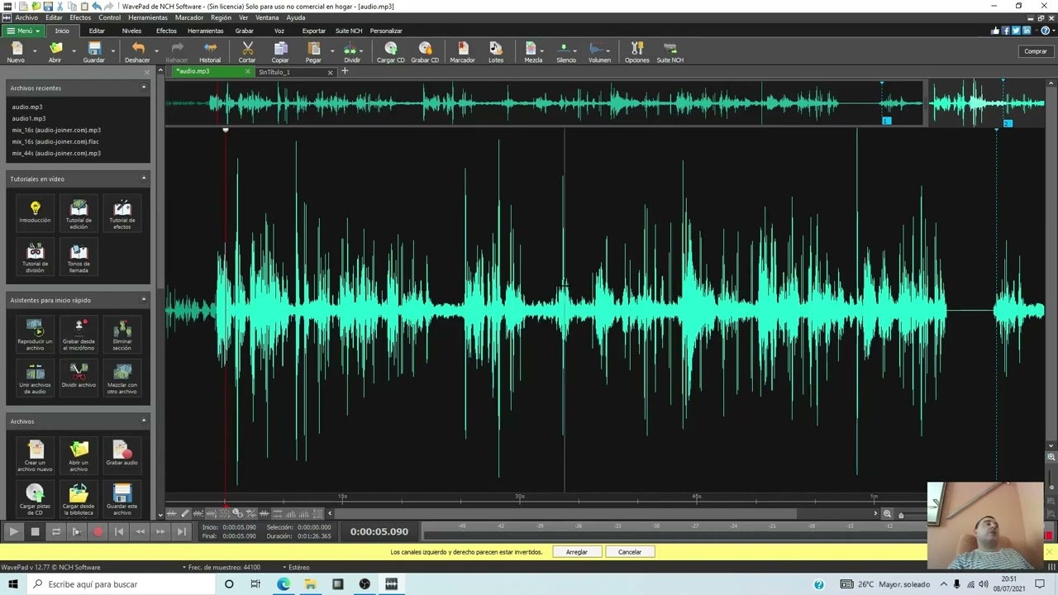Click Mezclar con otro archivo assistant
The height and width of the screenshot is (595, 1058).
[122, 378]
